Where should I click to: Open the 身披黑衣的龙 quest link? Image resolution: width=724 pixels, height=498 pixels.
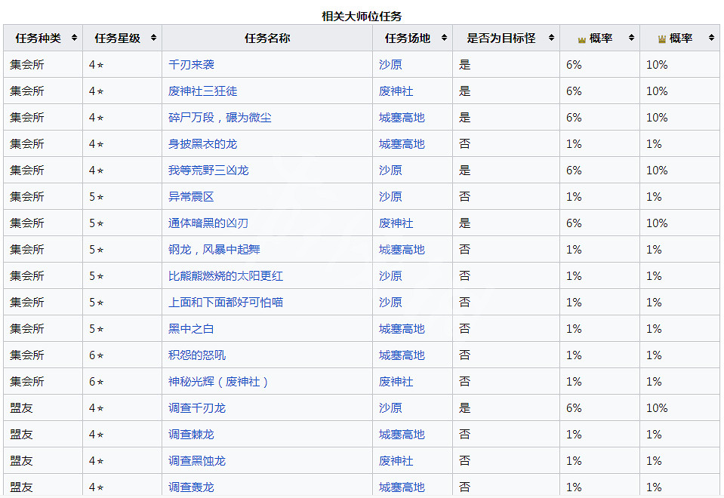click(202, 144)
